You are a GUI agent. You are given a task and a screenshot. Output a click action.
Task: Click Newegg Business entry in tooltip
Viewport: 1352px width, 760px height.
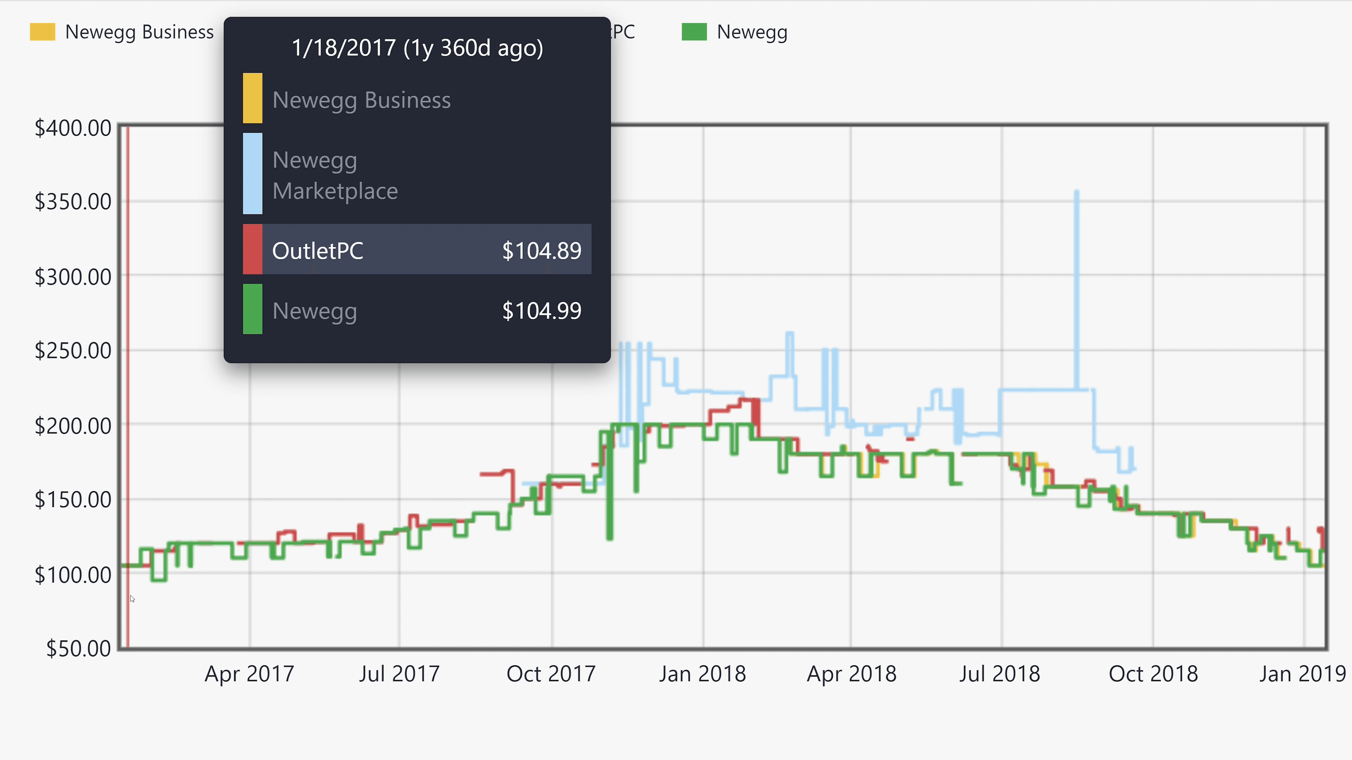click(362, 101)
